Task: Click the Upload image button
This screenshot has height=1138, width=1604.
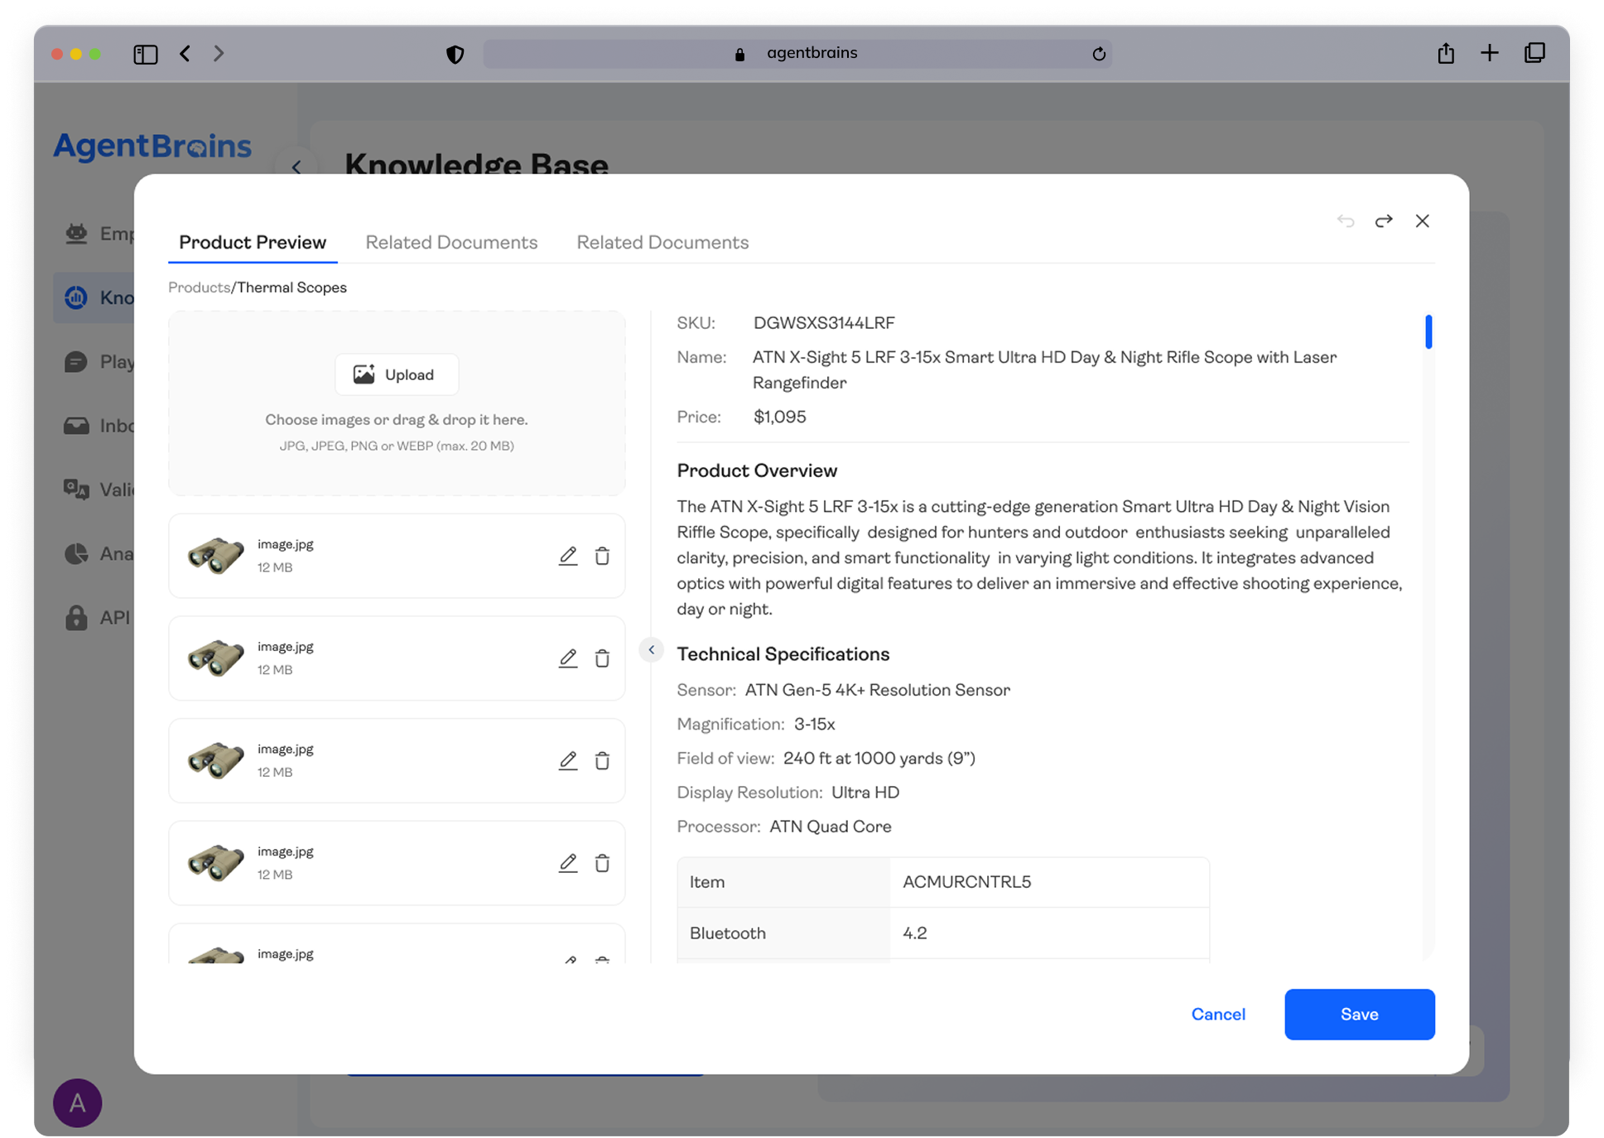Action: [397, 374]
